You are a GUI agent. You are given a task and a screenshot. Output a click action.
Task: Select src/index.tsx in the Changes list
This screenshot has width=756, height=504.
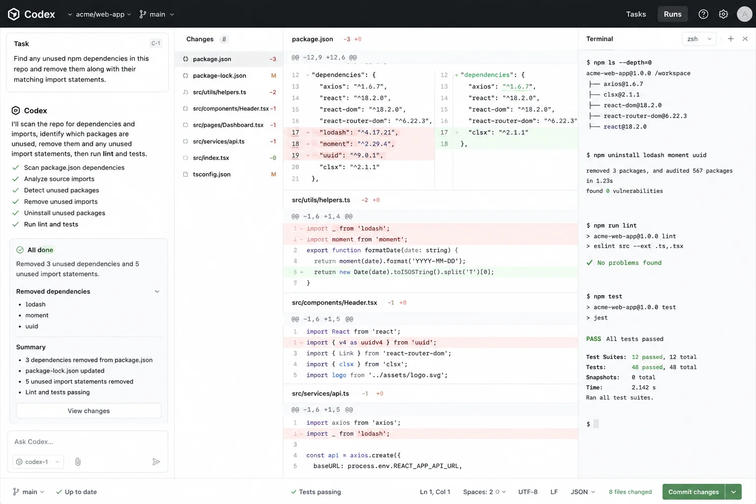229,158
